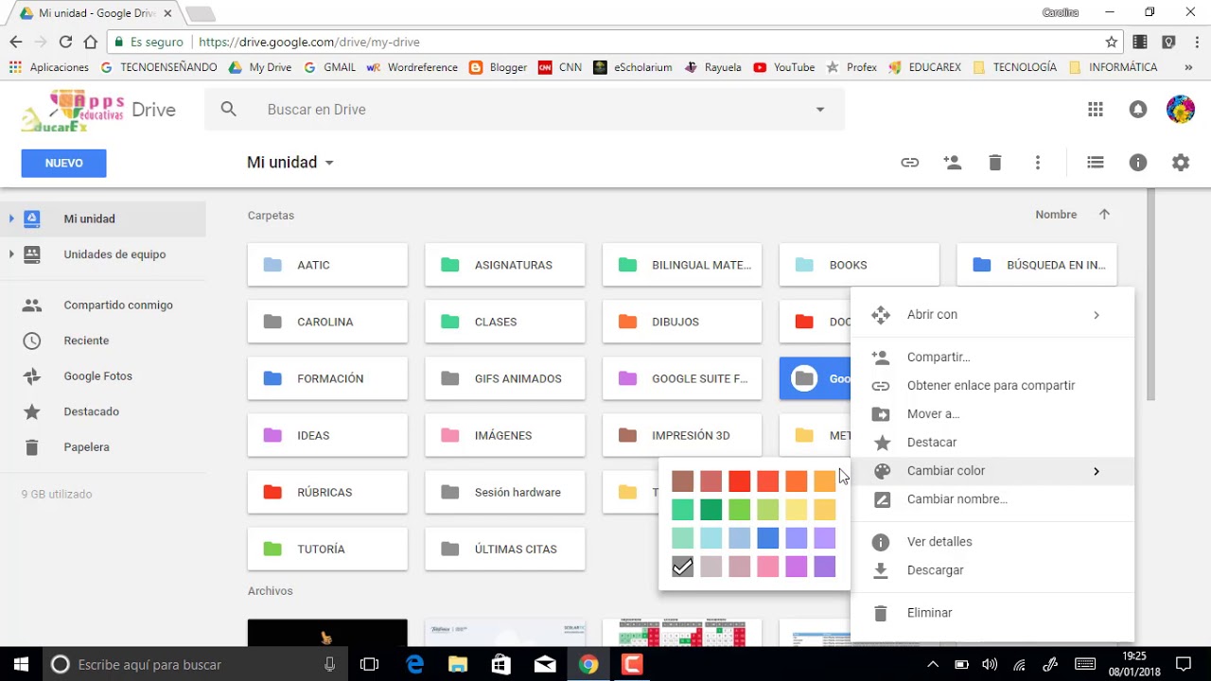The height and width of the screenshot is (681, 1211).
Task: Click the search magnifier icon
Action: [x=228, y=110]
